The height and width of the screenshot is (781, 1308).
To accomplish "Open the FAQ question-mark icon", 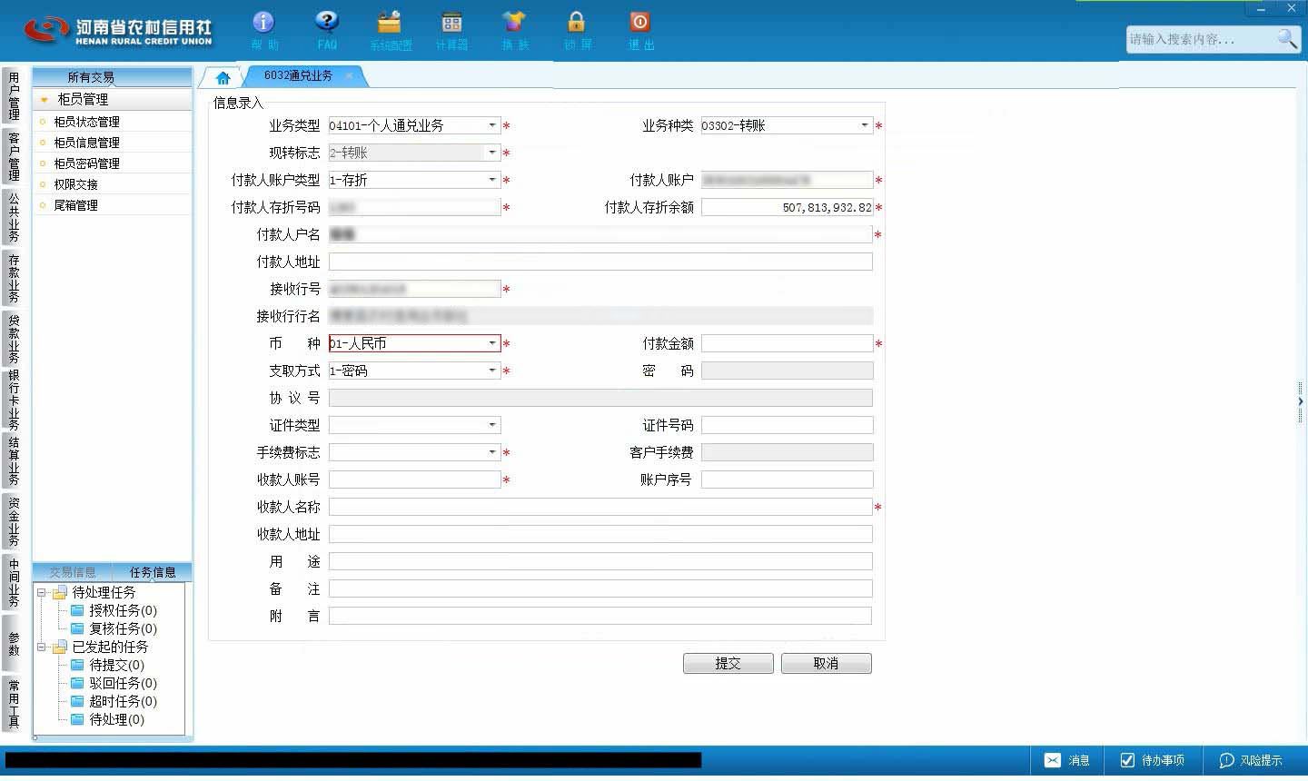I will pyautogui.click(x=327, y=22).
